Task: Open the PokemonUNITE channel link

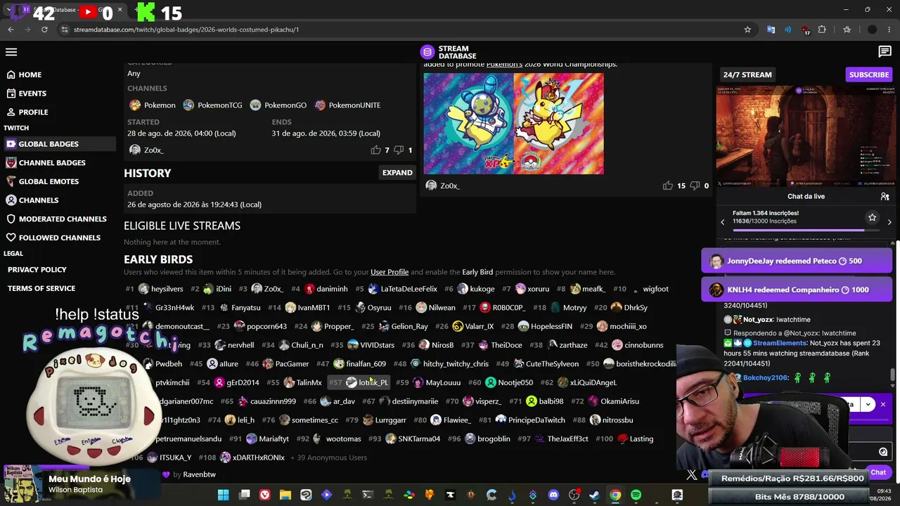Action: coord(347,105)
